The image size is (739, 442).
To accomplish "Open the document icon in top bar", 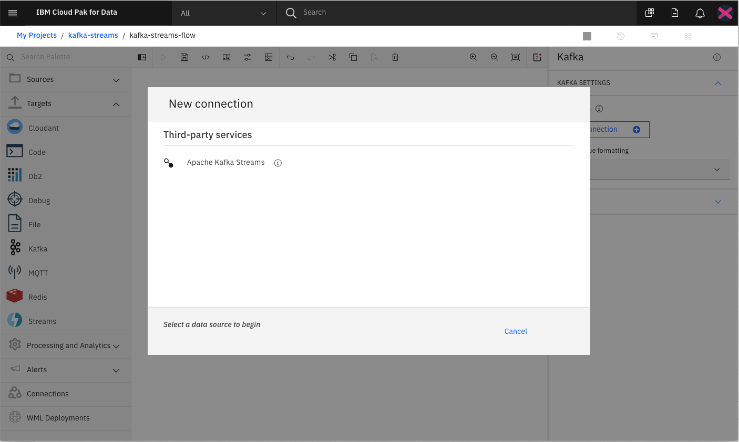I will 675,13.
